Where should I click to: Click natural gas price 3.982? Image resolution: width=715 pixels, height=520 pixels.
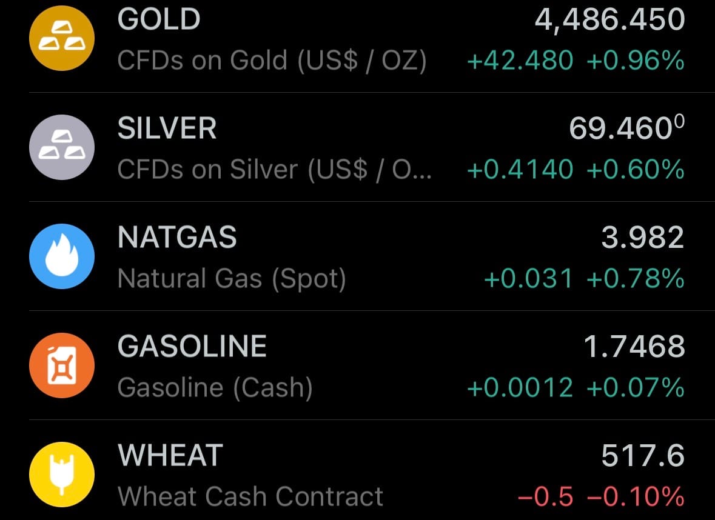tap(642, 238)
